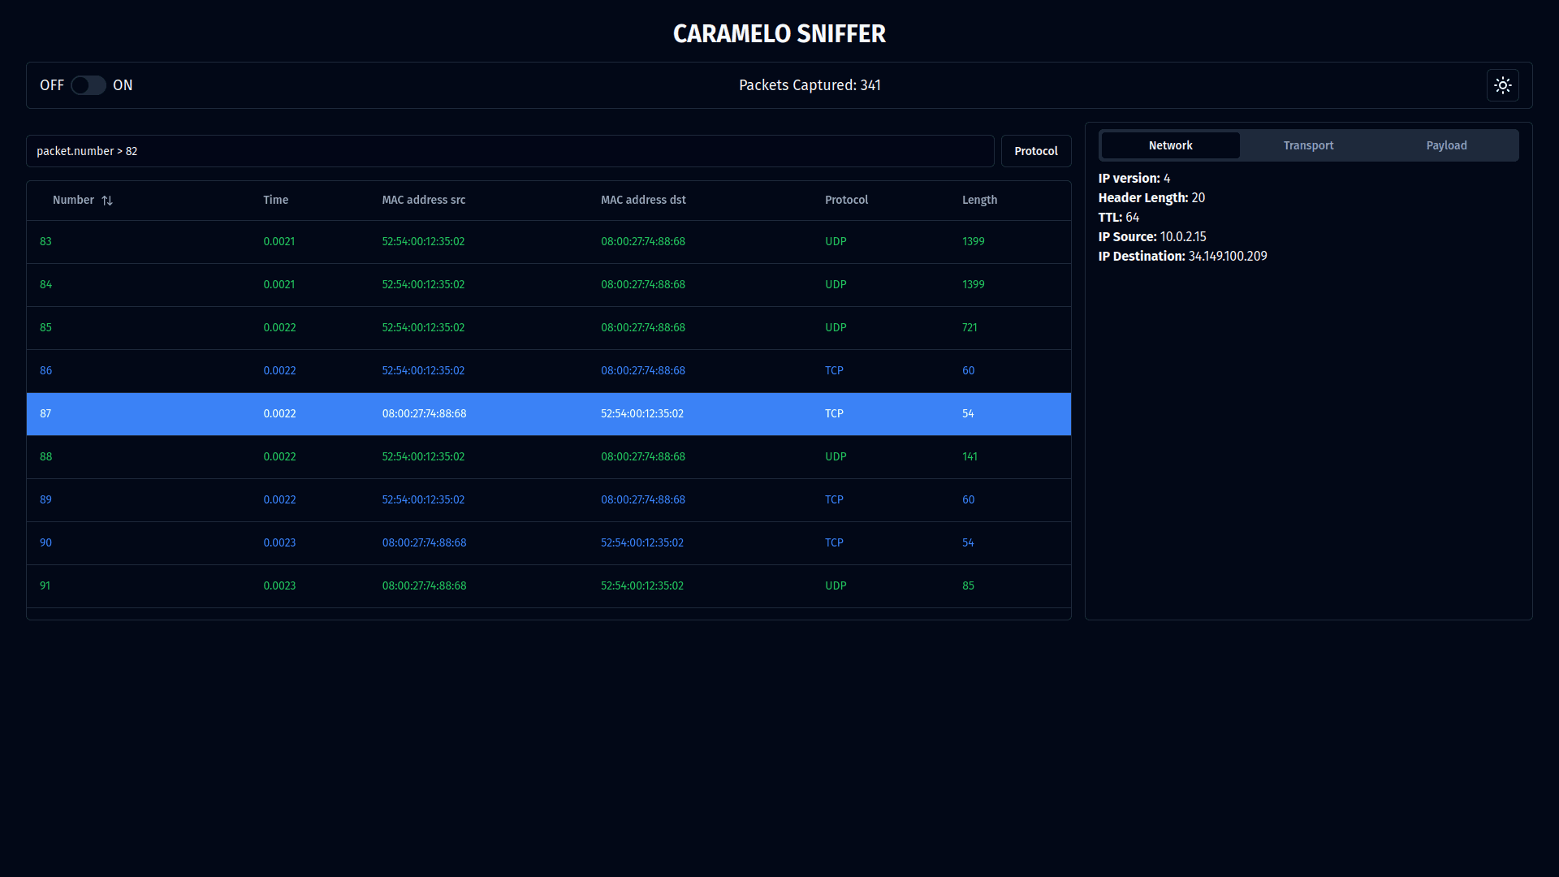The width and height of the screenshot is (1559, 877).
Task: Click the light mode sun icon
Action: [x=1502, y=85]
